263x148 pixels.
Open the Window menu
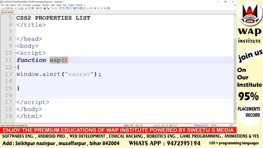(79, 5)
